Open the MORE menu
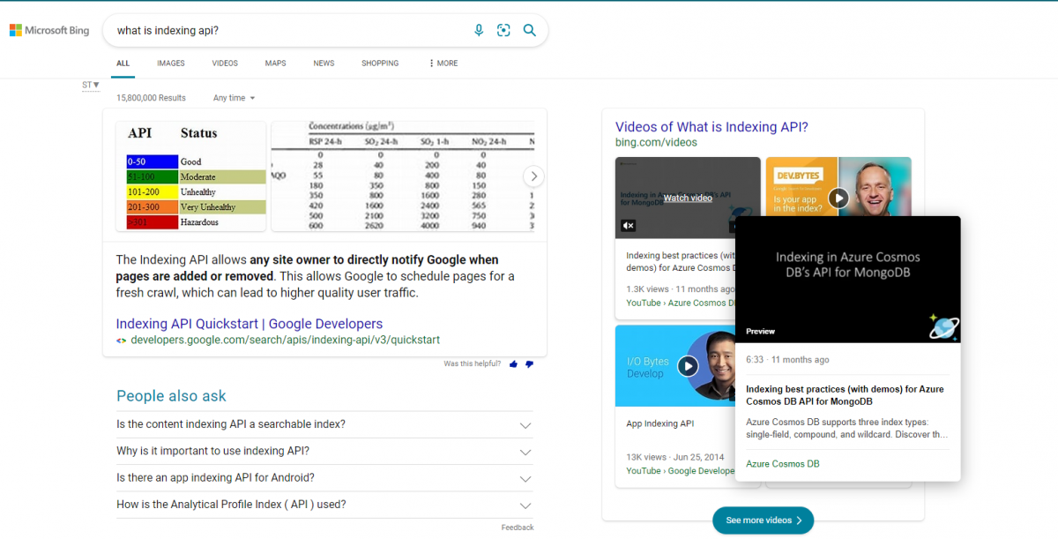Screen dimensions: 1058x539 [x=443, y=64]
